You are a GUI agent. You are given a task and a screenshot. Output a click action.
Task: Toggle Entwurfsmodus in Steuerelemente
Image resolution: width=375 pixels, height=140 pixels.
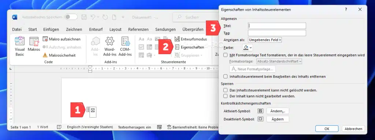190,39
